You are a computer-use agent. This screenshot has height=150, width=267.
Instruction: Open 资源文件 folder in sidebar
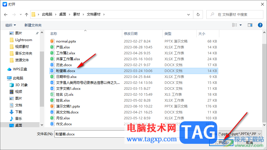pos(22,60)
